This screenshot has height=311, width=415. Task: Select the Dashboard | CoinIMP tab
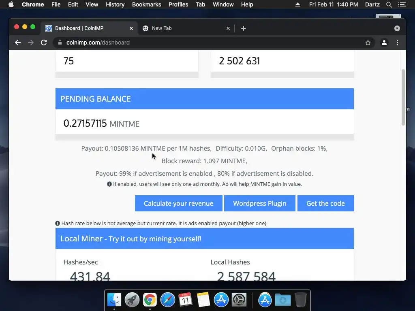(89, 28)
